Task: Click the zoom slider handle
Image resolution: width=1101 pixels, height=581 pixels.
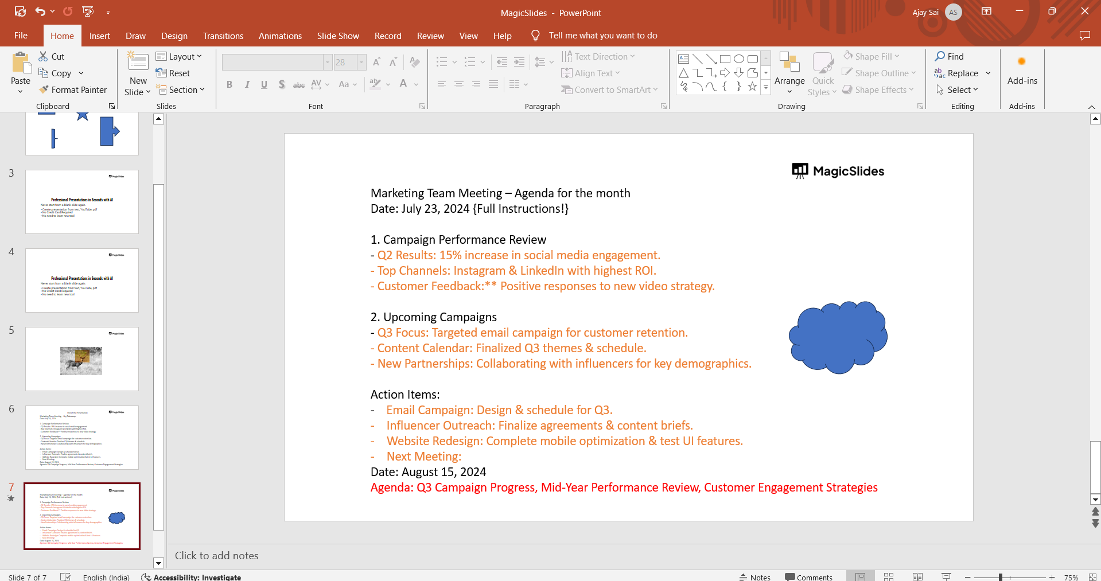Action: (1000, 577)
